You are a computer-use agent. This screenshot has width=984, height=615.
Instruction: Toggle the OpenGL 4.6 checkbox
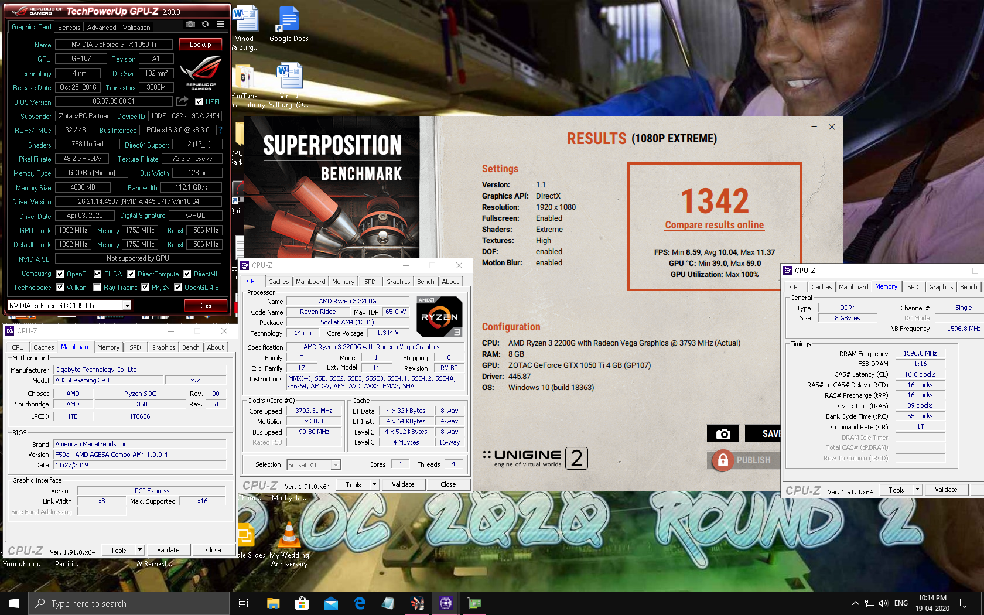click(x=177, y=288)
